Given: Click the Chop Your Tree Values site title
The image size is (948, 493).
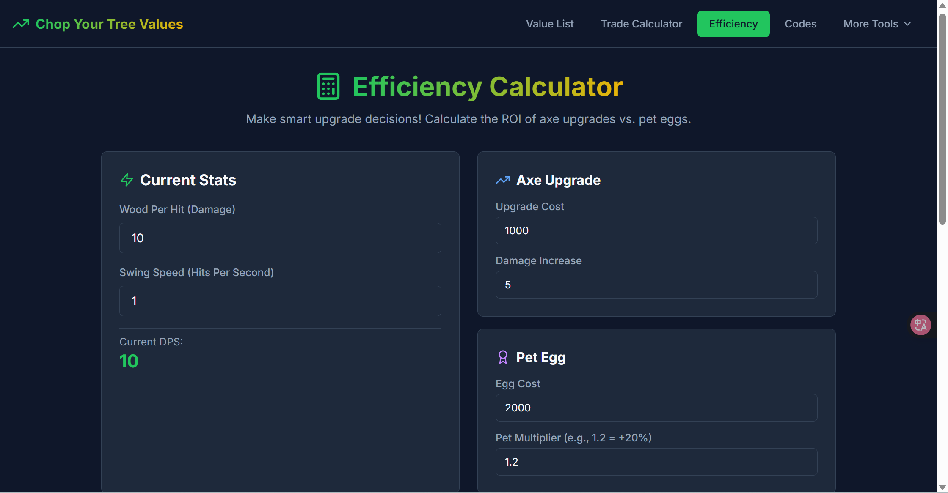Looking at the screenshot, I should 109,24.
